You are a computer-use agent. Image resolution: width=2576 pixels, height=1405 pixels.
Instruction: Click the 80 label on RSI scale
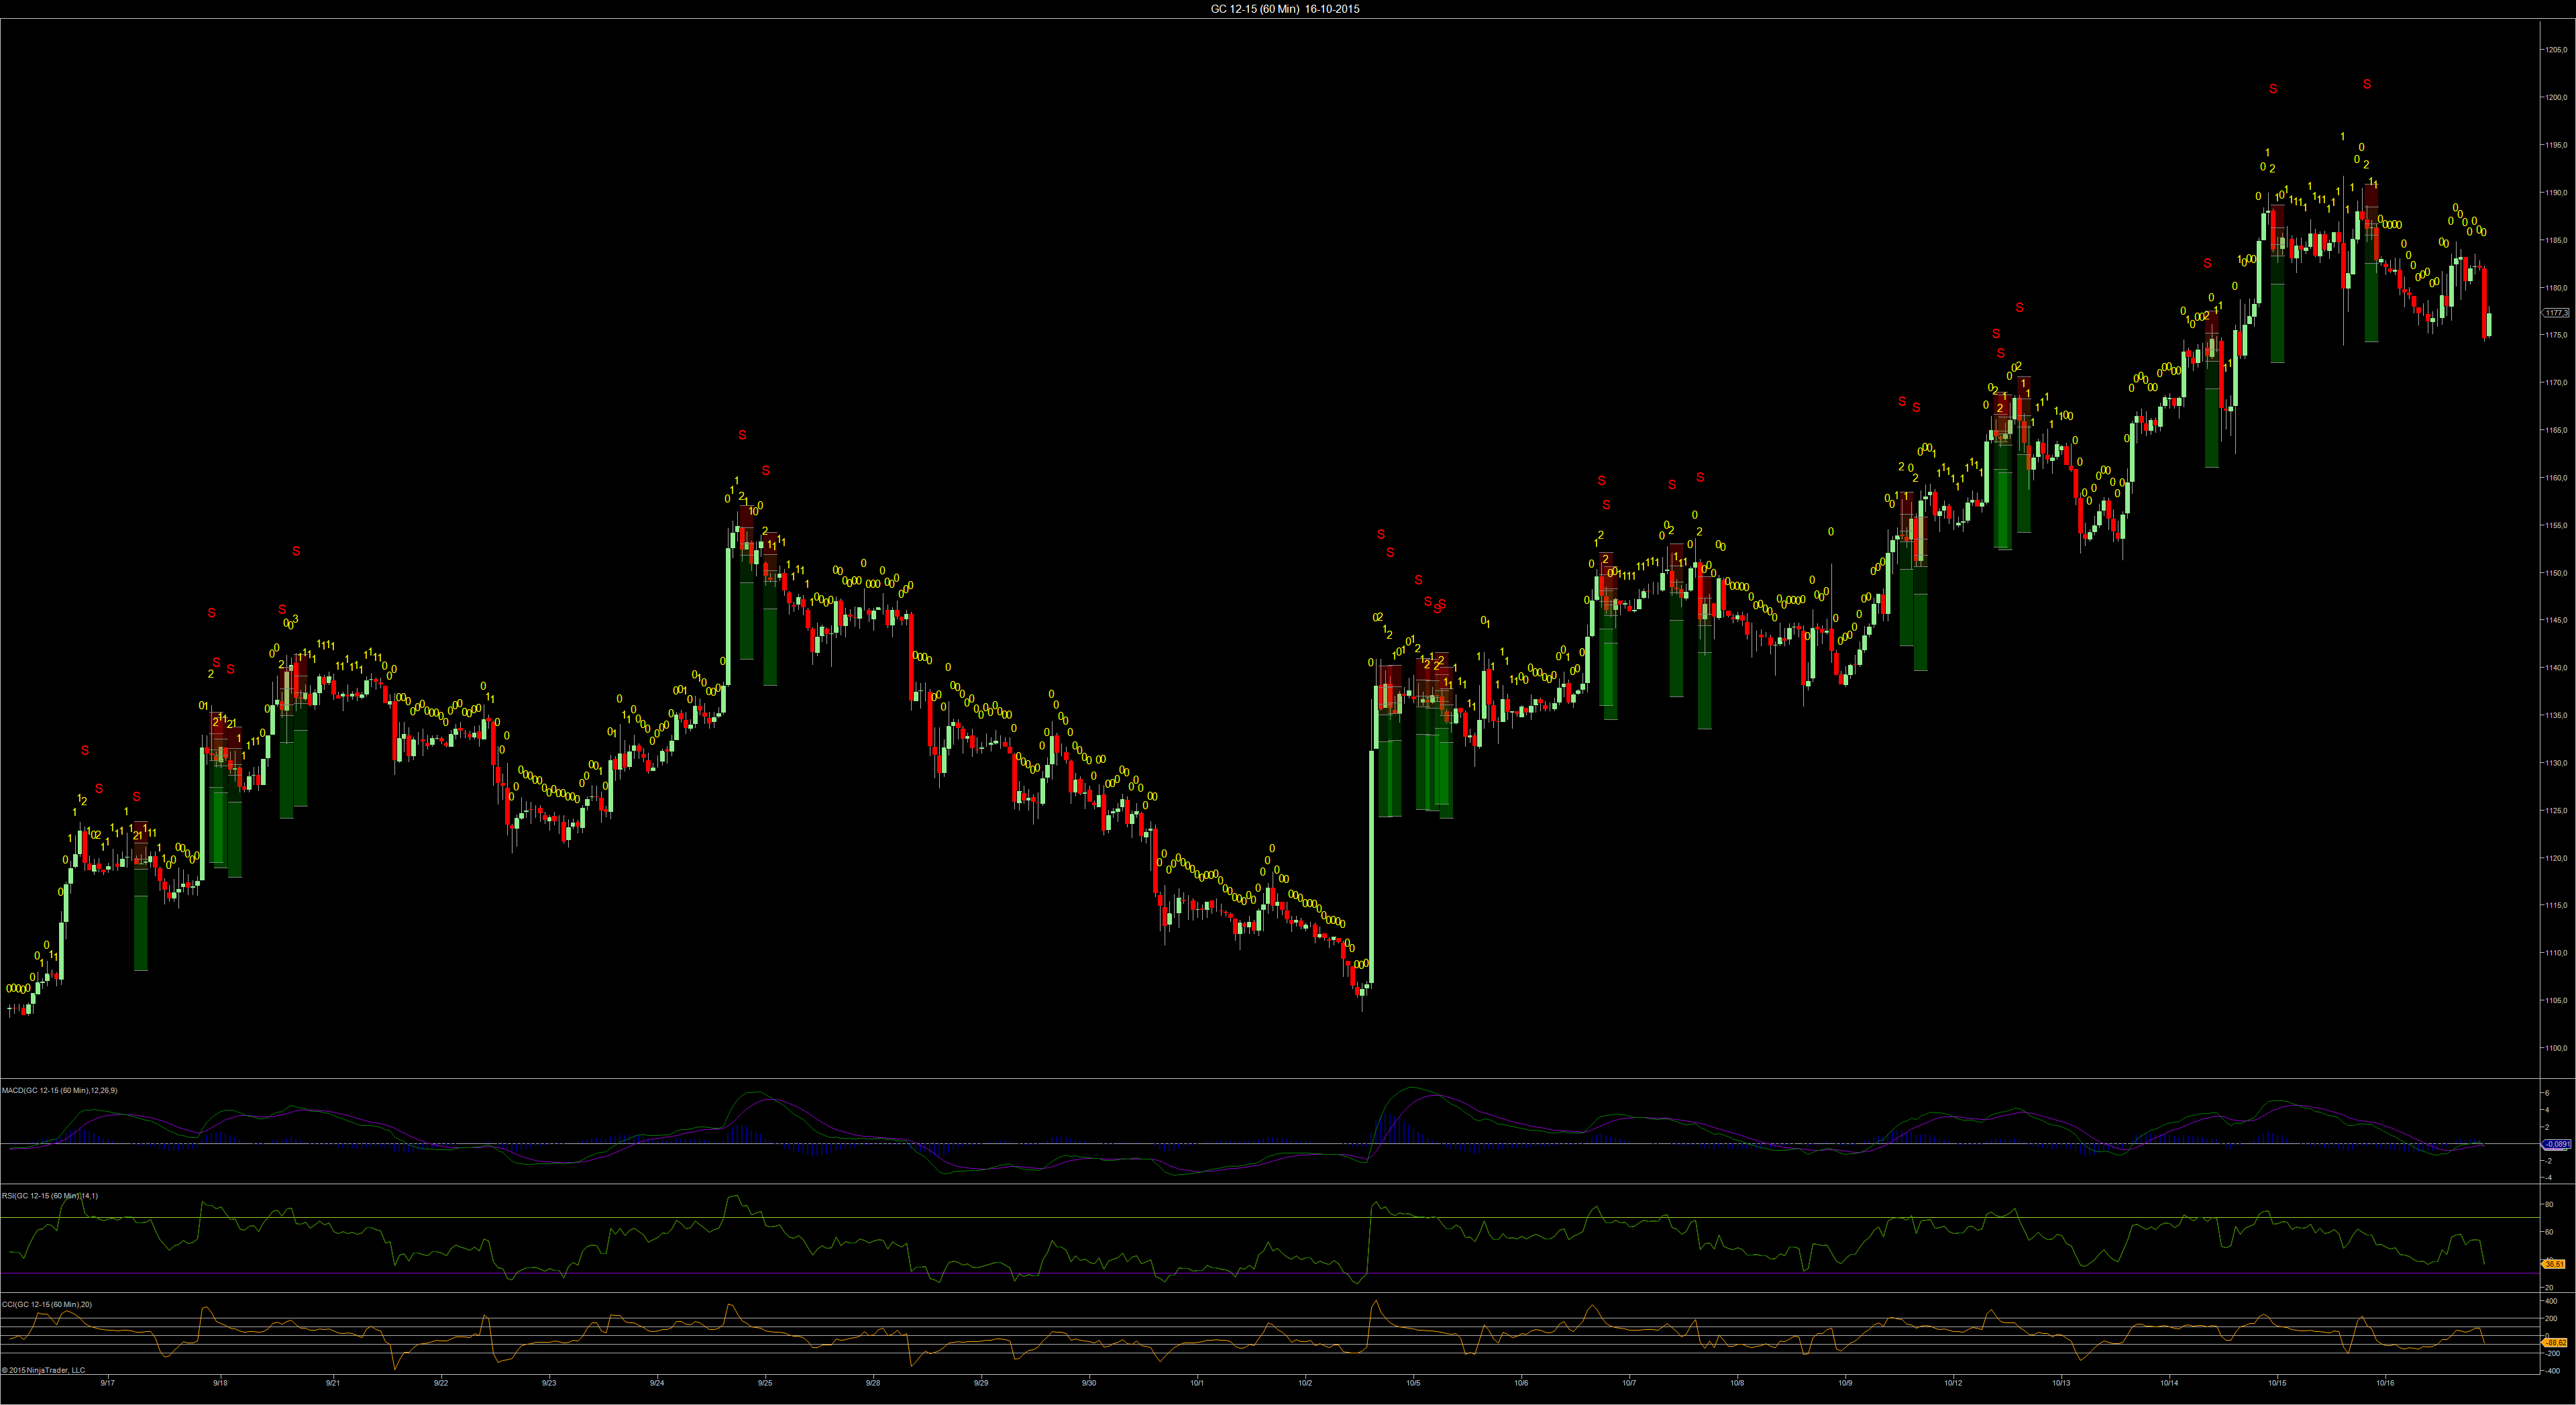click(x=2549, y=1205)
